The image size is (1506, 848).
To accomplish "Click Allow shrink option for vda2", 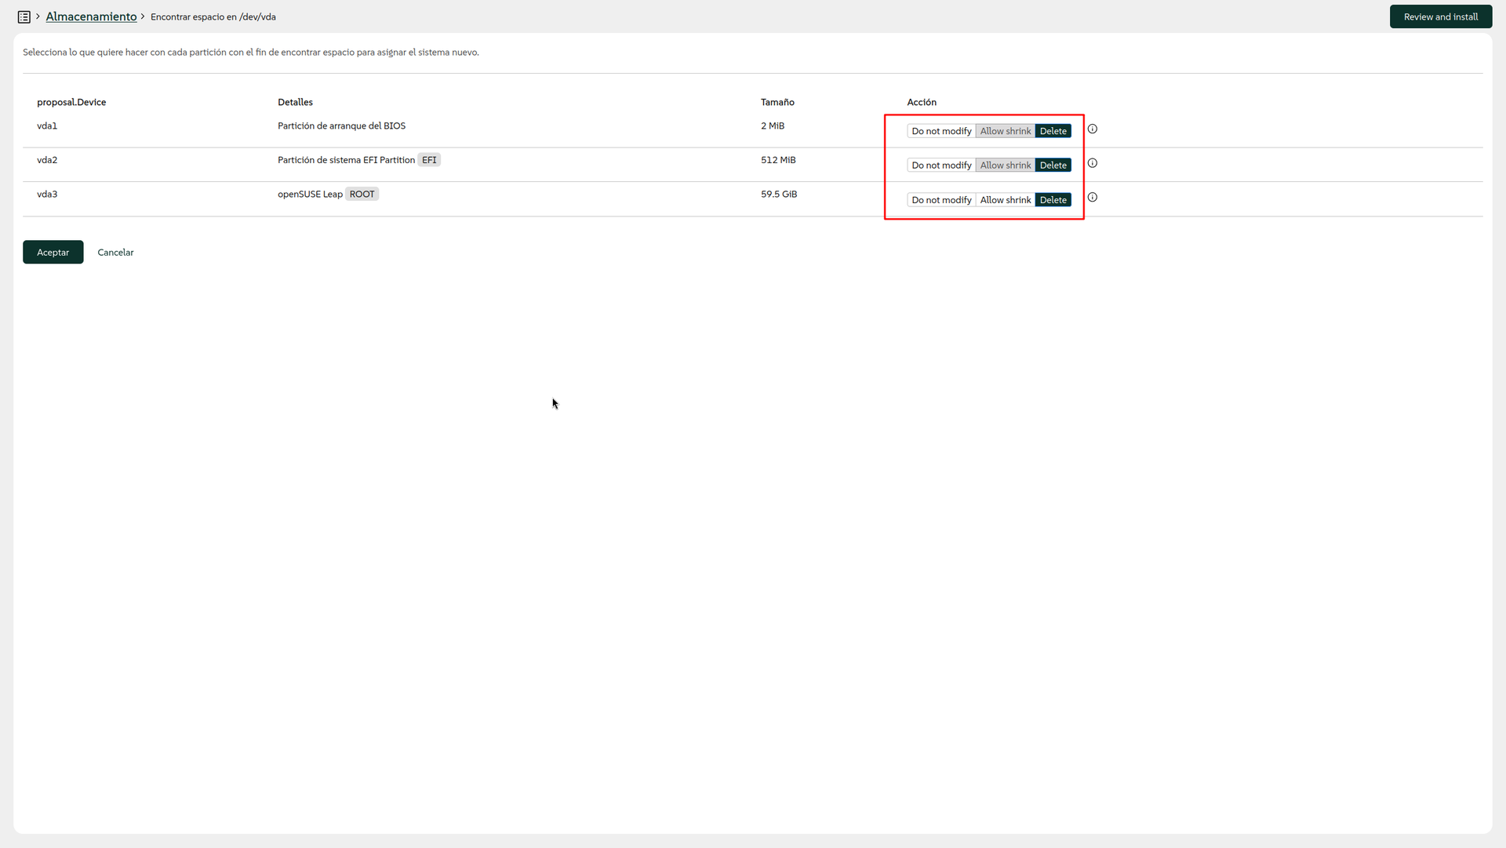I will (x=1005, y=166).
